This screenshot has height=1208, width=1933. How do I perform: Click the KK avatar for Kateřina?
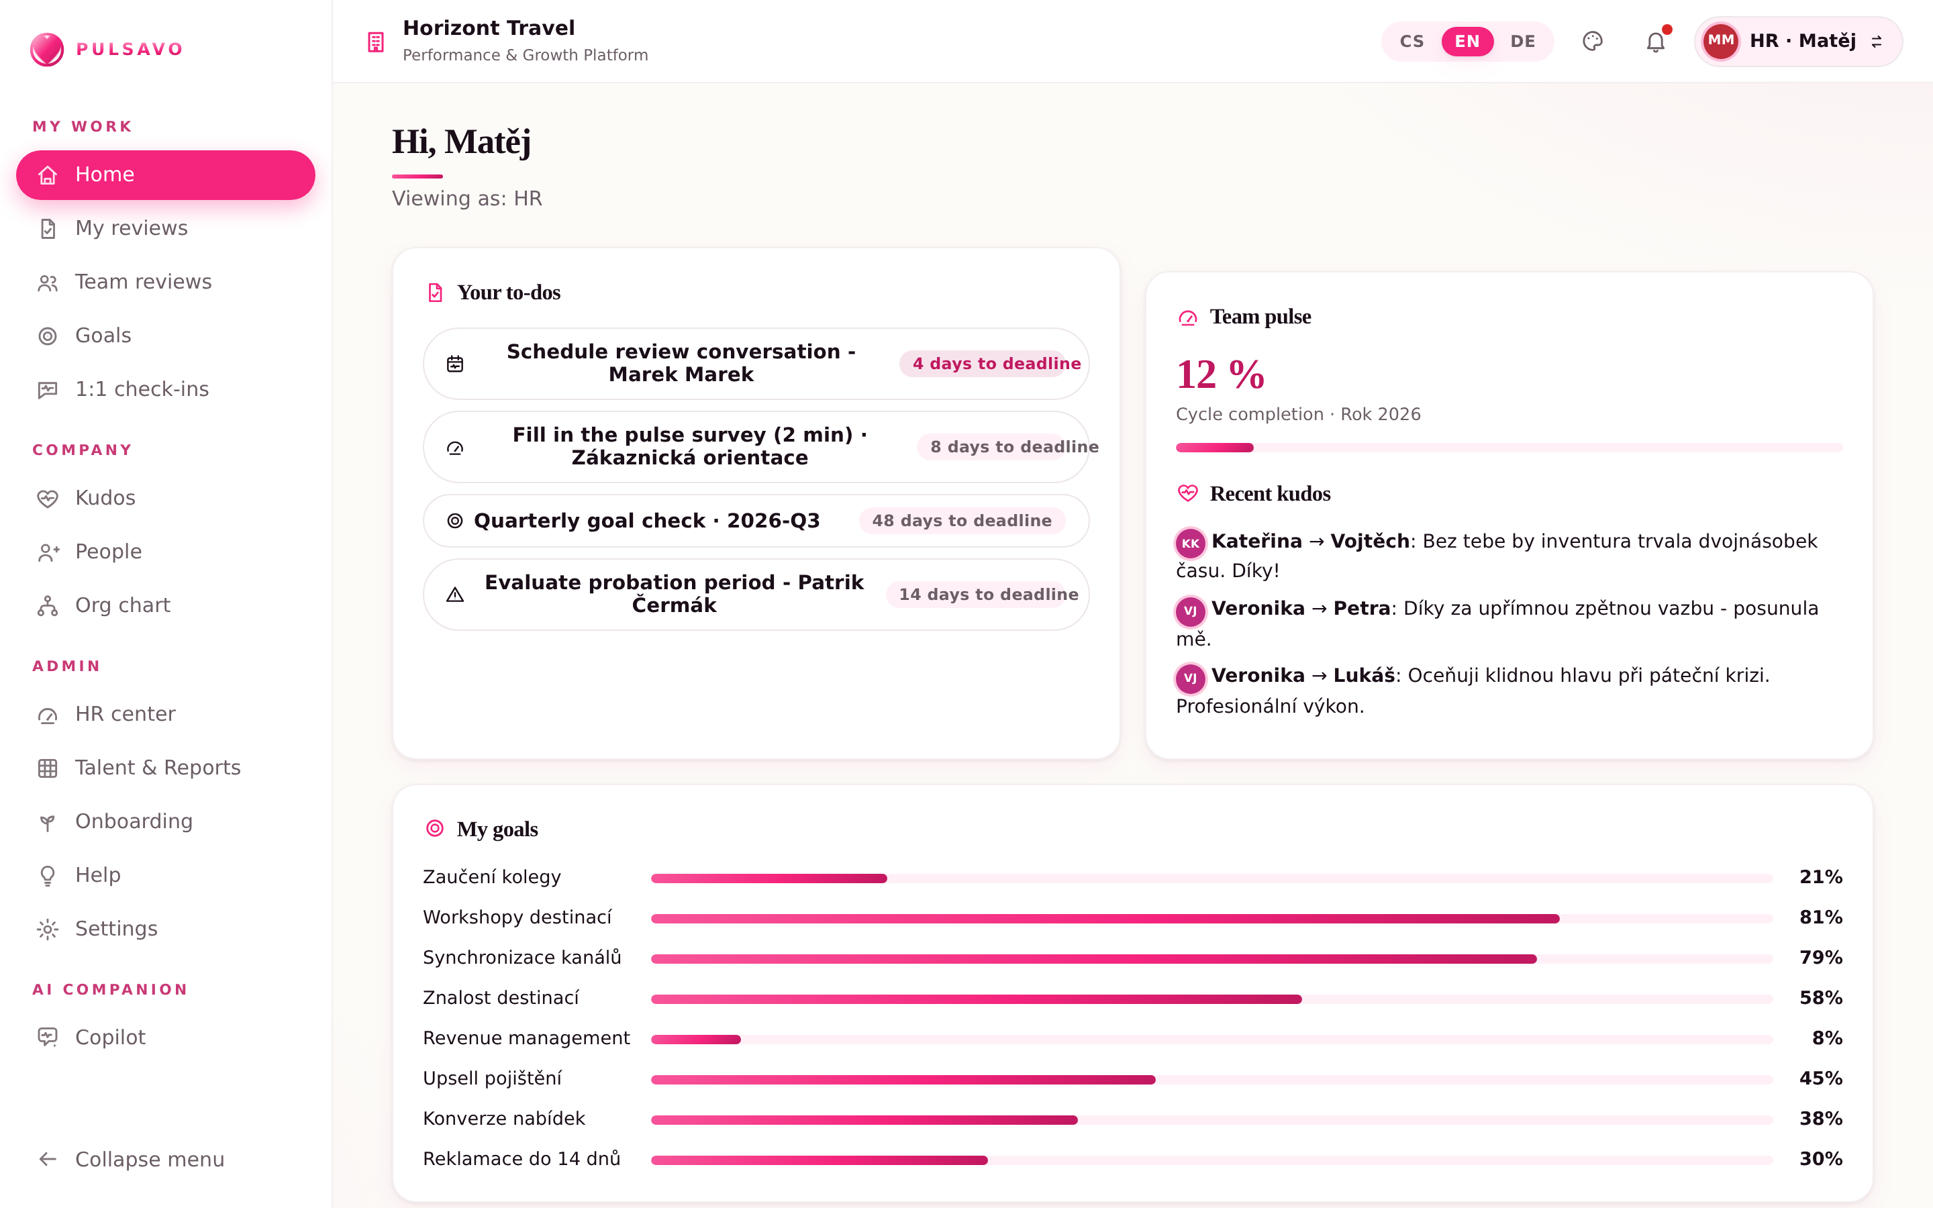tap(1190, 544)
